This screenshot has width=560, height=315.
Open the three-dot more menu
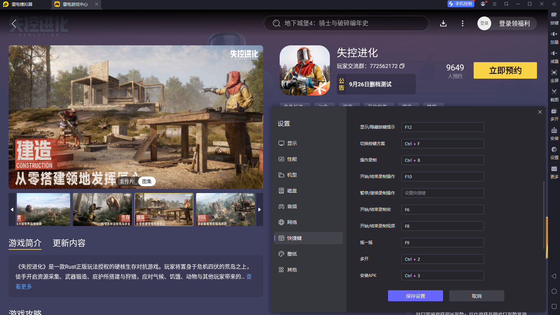tap(463, 23)
